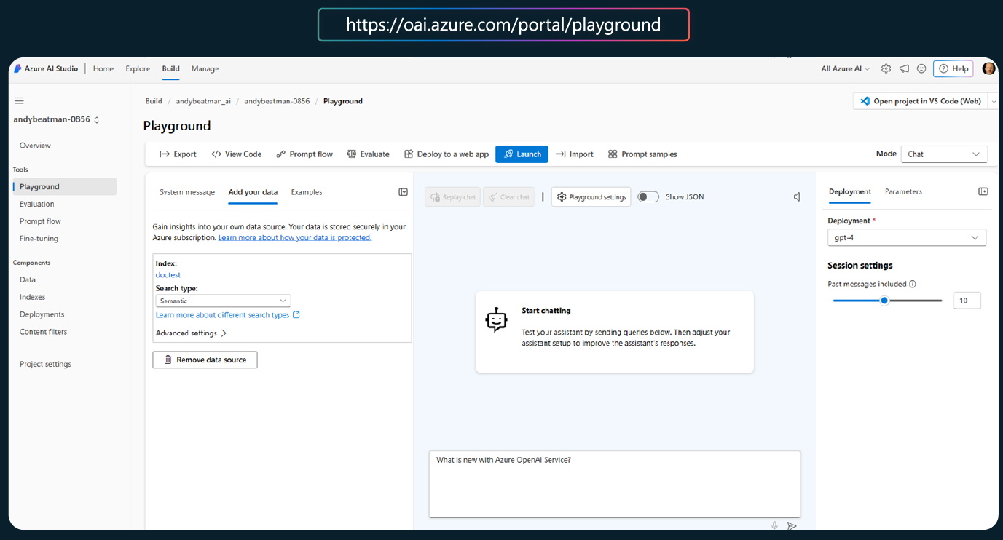Image resolution: width=1003 pixels, height=540 pixels.
Task: Click the Past messages included slider handle
Action: [x=884, y=301]
